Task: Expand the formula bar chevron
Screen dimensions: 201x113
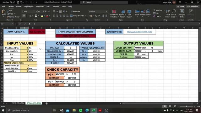Action: click(x=199, y=24)
